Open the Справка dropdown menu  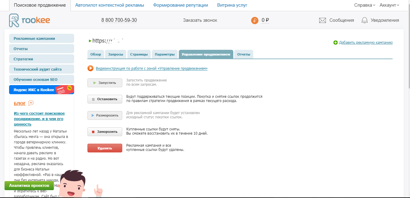[365, 5]
